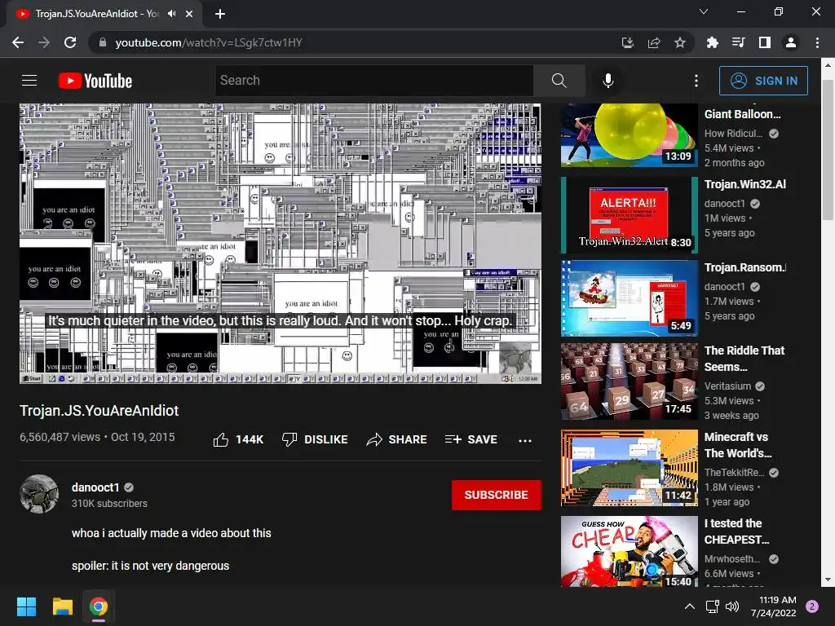This screenshot has height=626, width=835.
Task: Open the YouTube hamburger guide menu
Action: [x=29, y=81]
